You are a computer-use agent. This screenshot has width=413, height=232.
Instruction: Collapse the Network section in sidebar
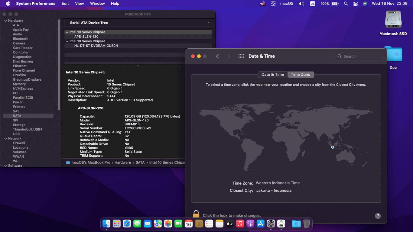[5, 138]
